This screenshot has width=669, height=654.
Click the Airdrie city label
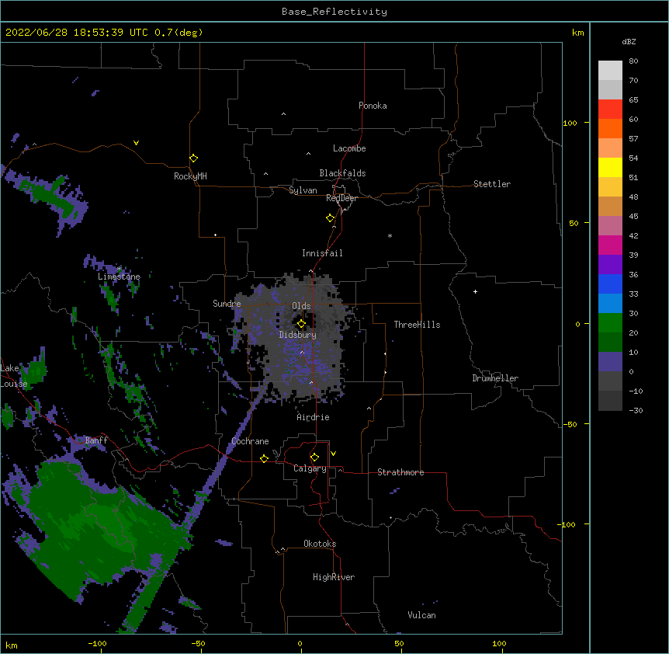[314, 417]
